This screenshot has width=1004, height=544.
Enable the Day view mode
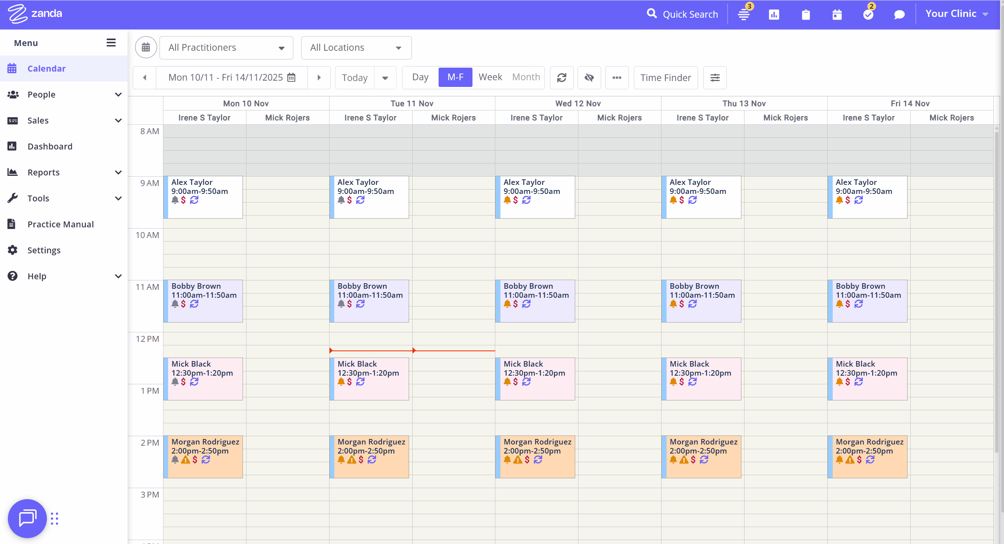pyautogui.click(x=420, y=77)
